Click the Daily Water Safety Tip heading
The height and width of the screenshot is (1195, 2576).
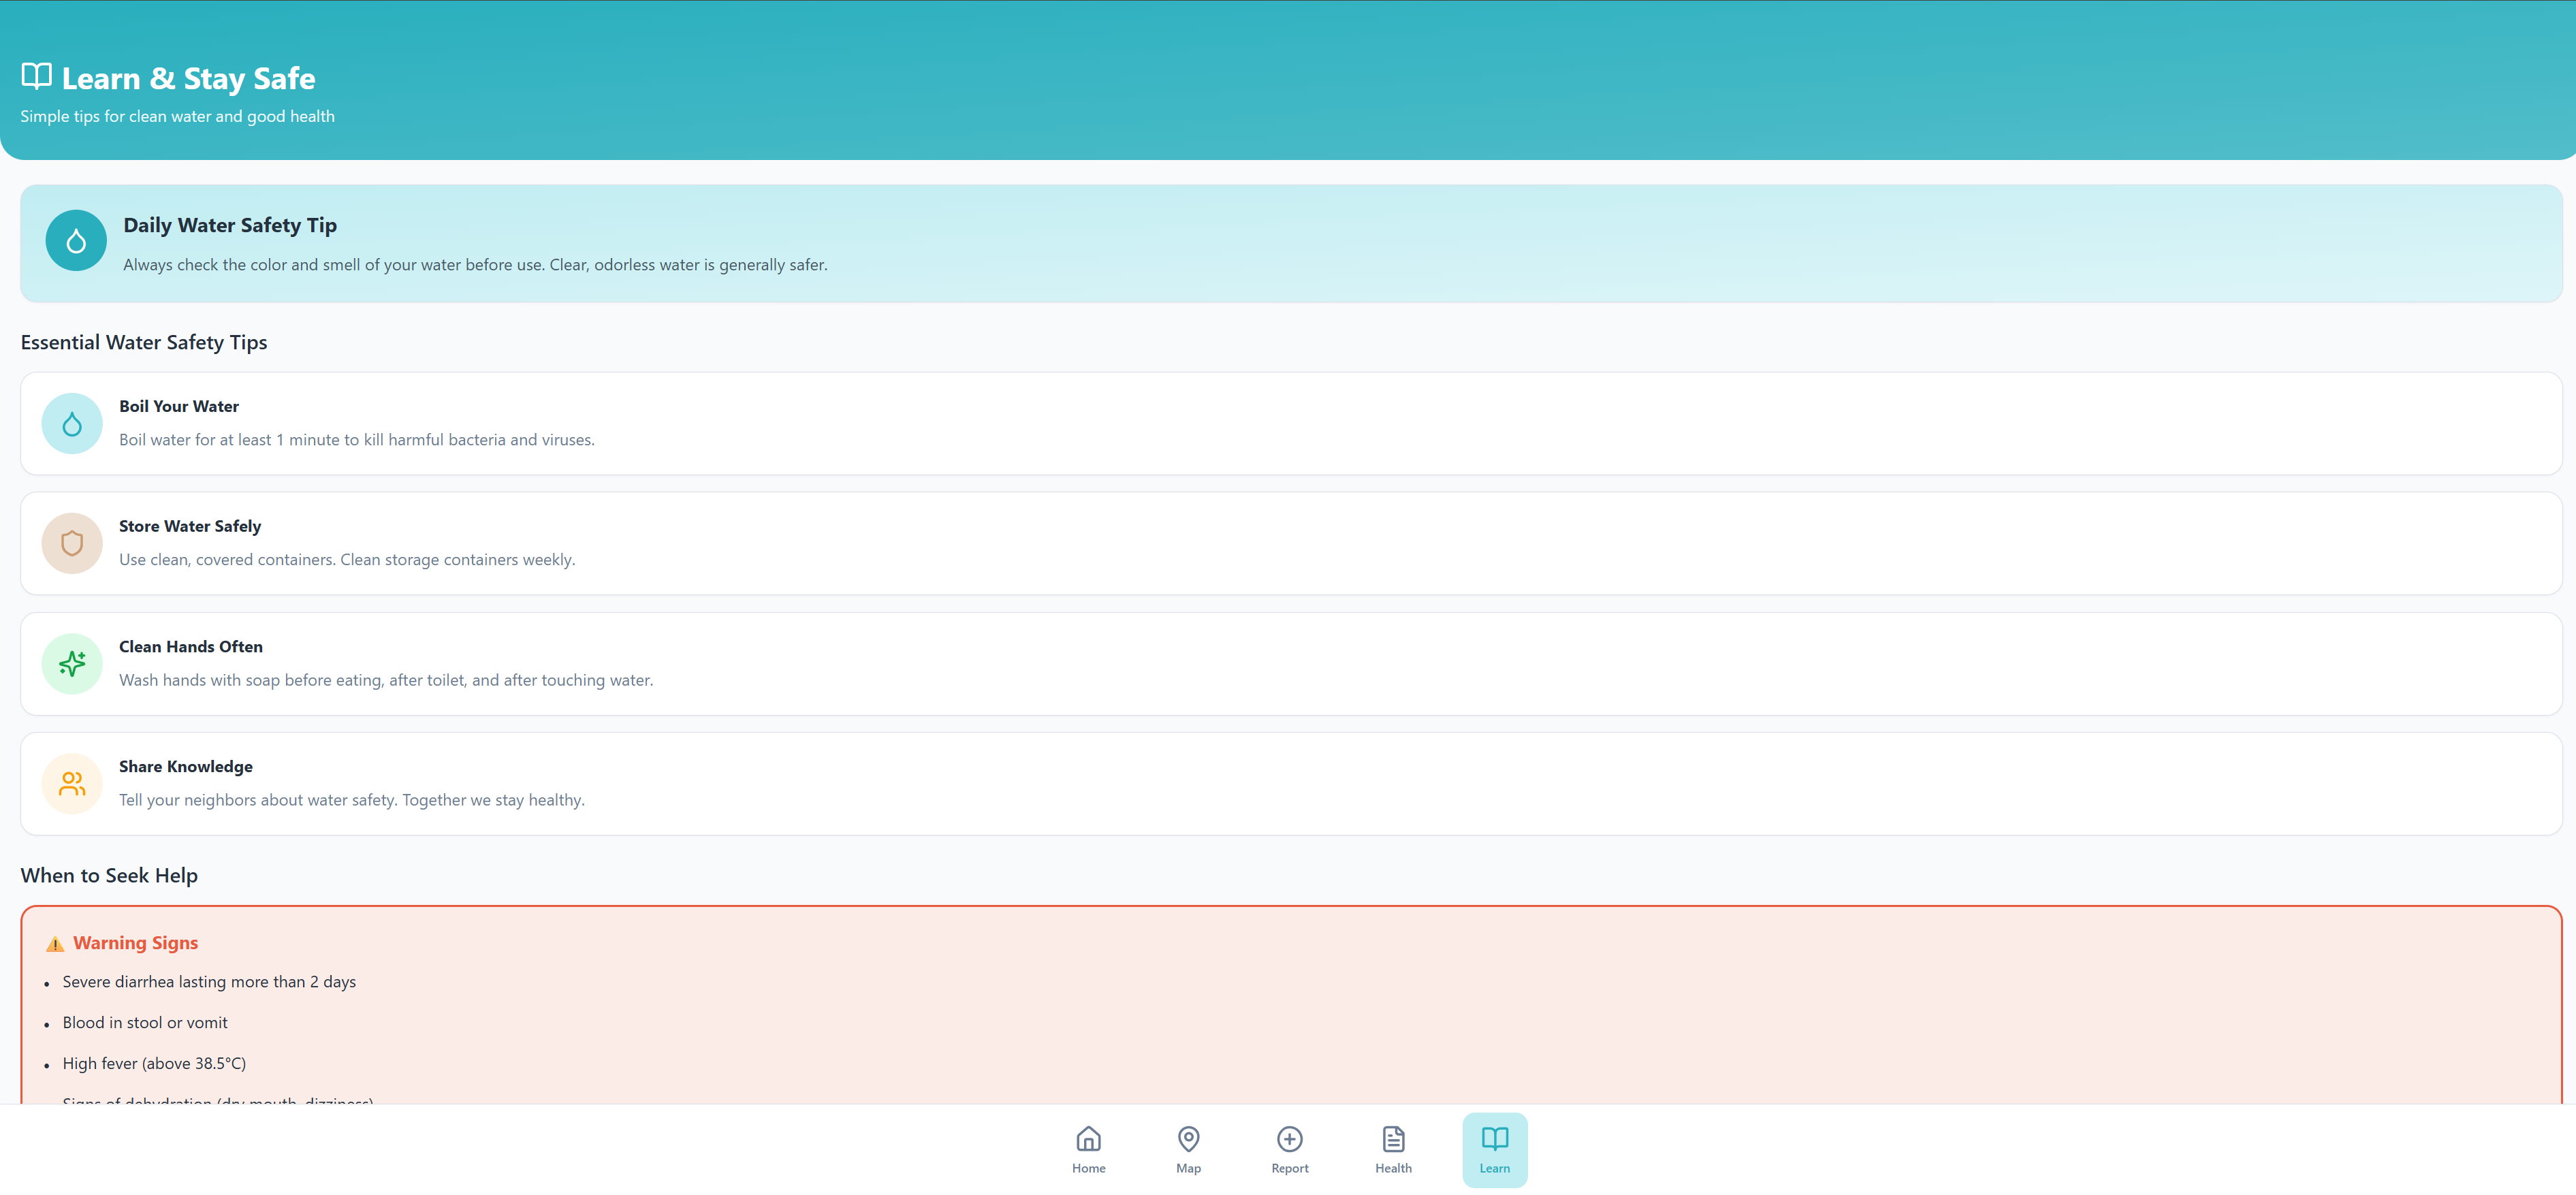[x=230, y=225]
